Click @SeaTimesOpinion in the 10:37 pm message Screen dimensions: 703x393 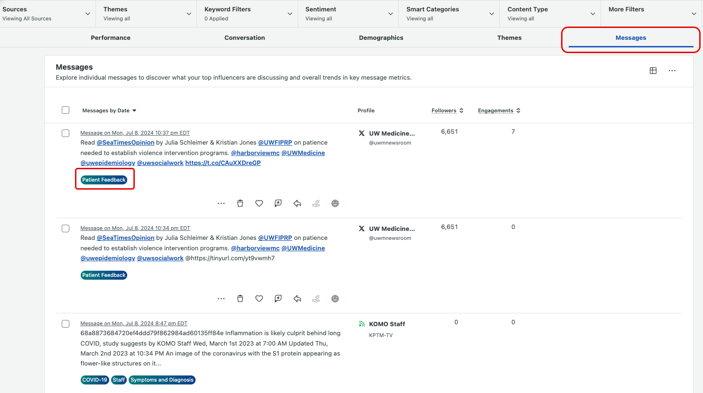[x=126, y=143]
